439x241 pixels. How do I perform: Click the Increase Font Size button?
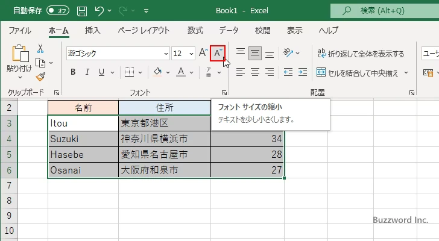[x=203, y=53]
